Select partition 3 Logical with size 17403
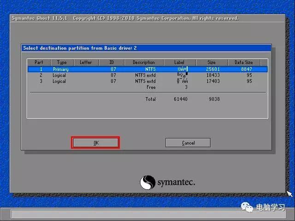Image resolution: width=295 pixels, height=221 pixels. tap(147, 81)
